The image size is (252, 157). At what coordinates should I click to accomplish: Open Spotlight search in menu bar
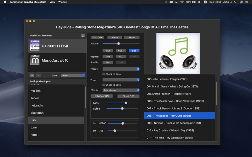click(235, 2)
